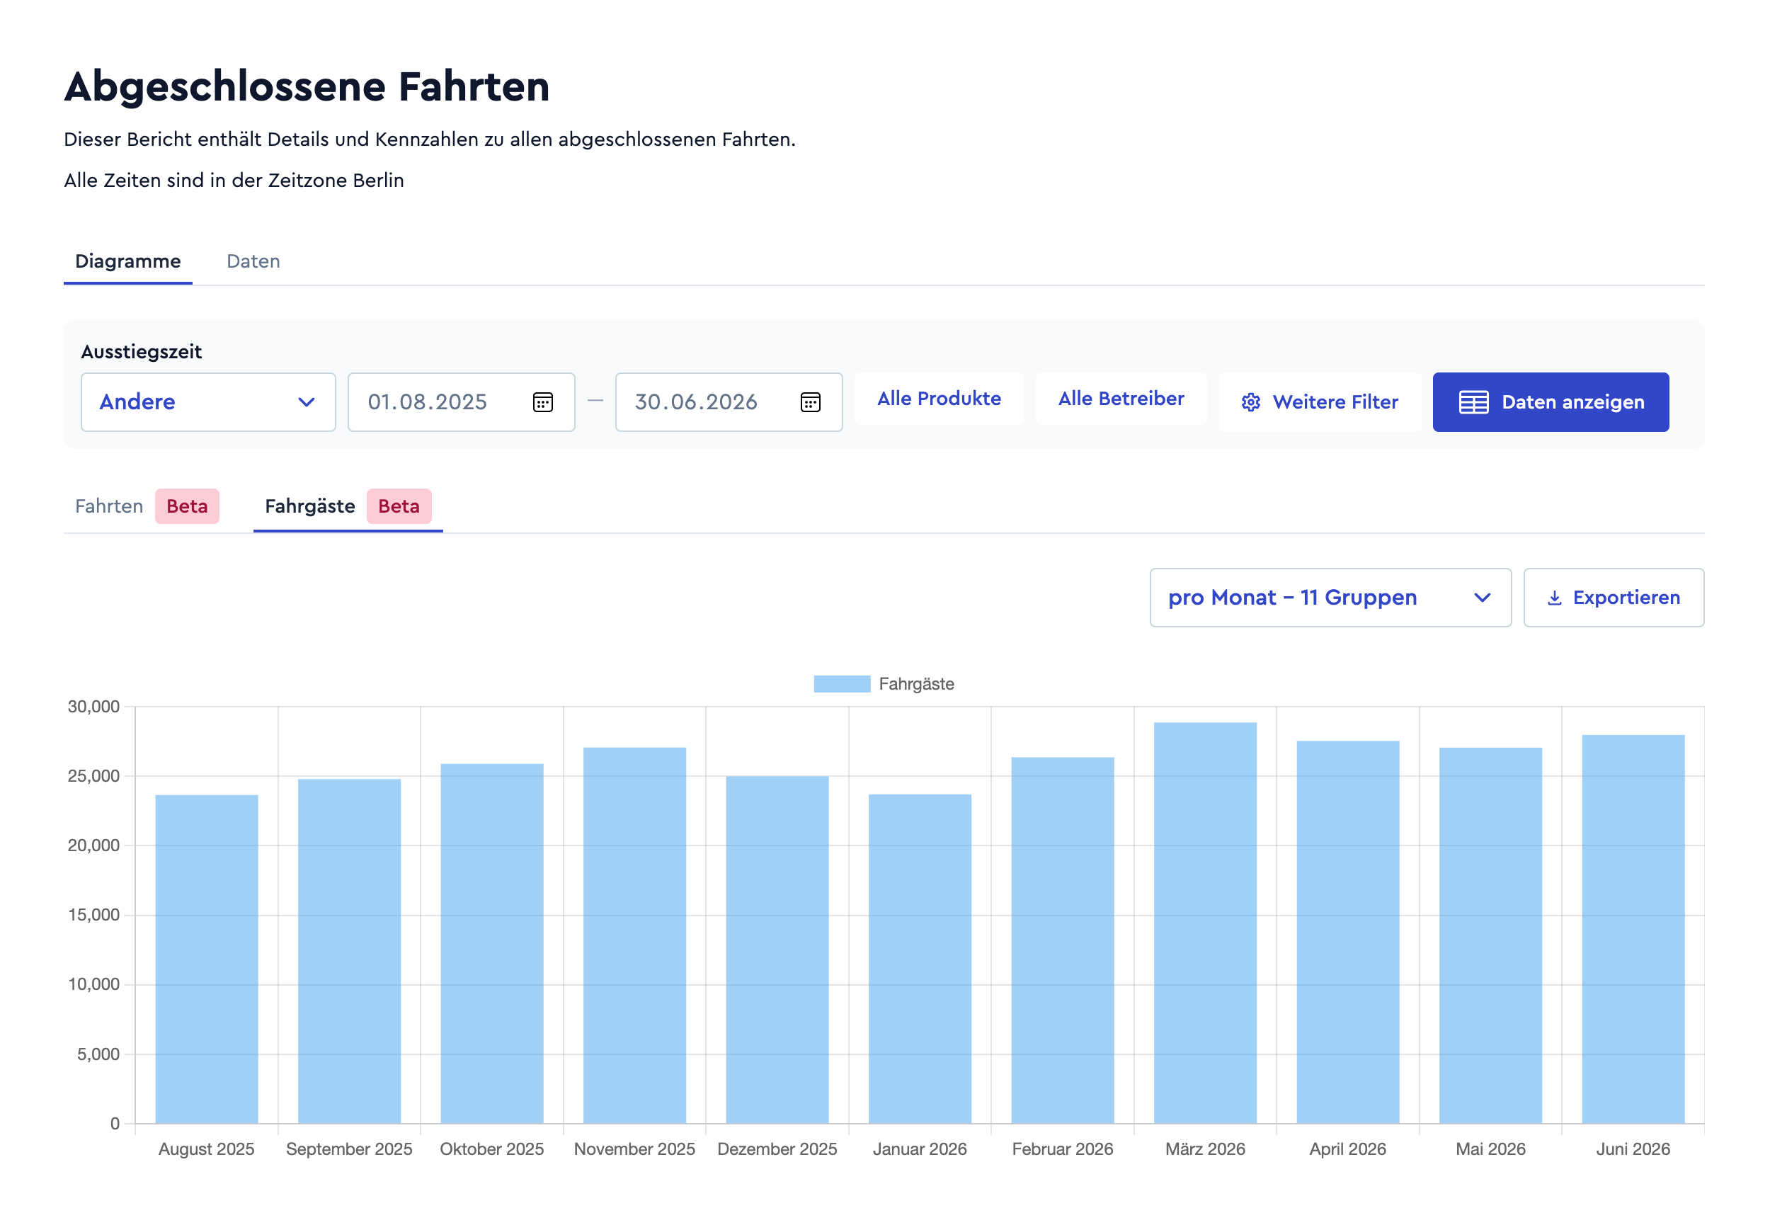Click the 01.08.2025 start date field

point(461,402)
